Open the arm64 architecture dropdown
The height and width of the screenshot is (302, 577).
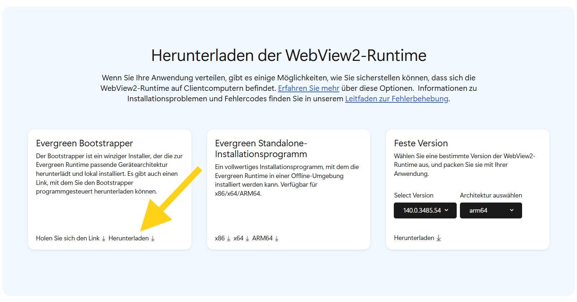pyautogui.click(x=491, y=210)
